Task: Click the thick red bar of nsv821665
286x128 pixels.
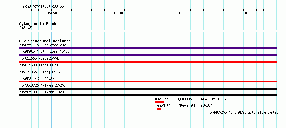Action: click(x=148, y=62)
